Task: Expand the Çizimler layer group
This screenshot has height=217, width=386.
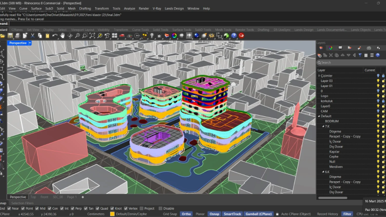Action: [x=319, y=75]
